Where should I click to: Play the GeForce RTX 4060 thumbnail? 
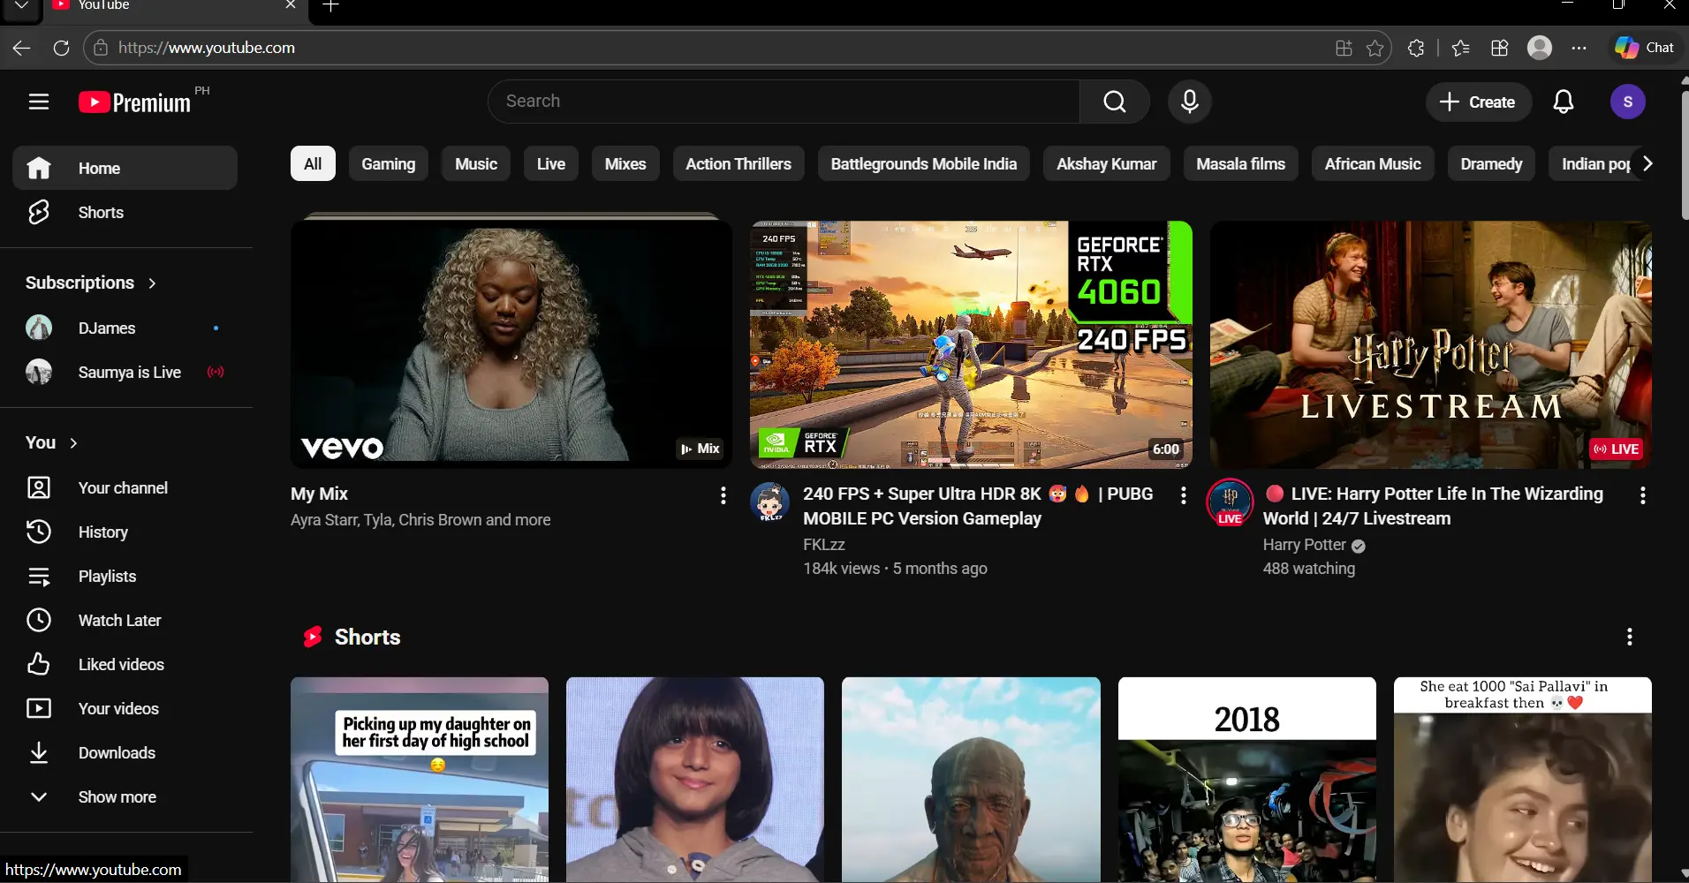click(971, 344)
